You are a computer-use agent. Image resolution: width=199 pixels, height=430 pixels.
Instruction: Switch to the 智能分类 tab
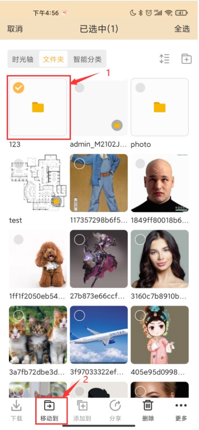pyautogui.click(x=87, y=59)
